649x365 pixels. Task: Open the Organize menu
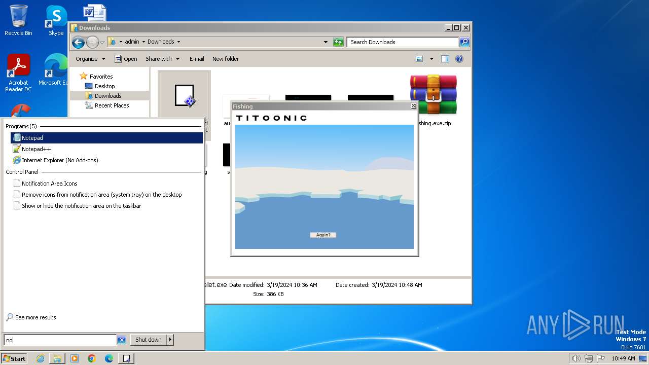coord(90,59)
